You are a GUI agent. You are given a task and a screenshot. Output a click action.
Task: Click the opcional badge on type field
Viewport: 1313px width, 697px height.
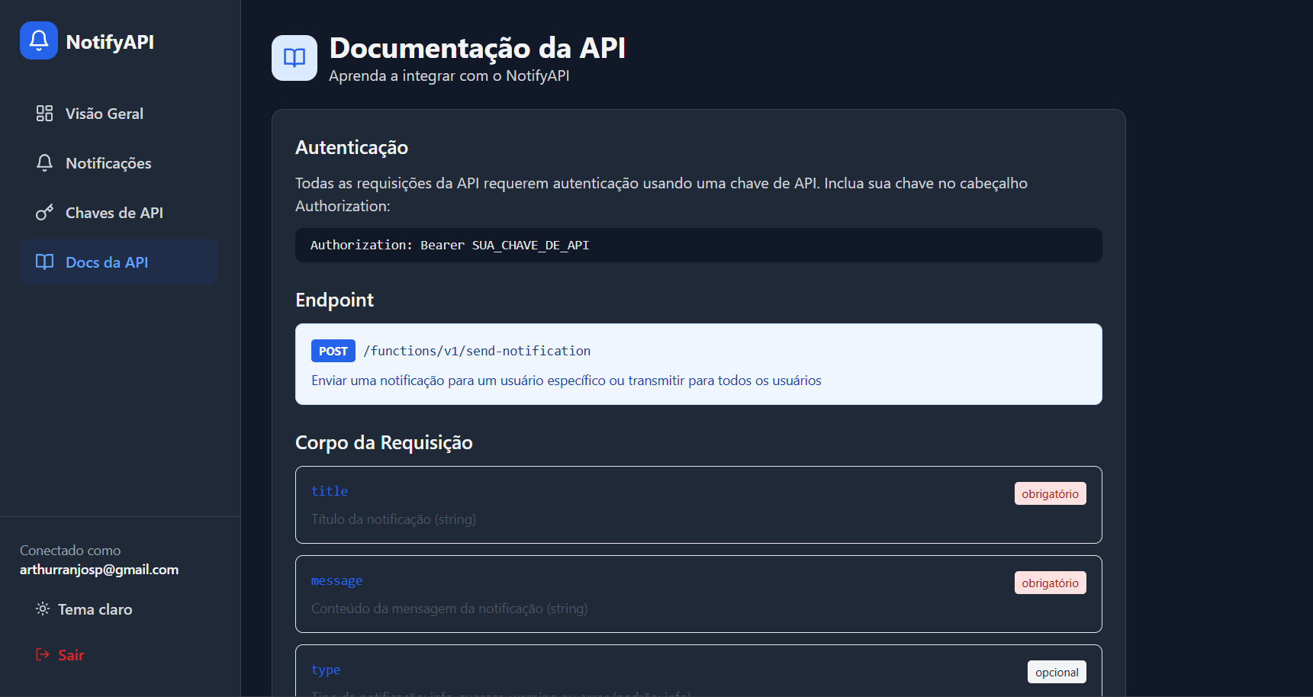point(1057,671)
